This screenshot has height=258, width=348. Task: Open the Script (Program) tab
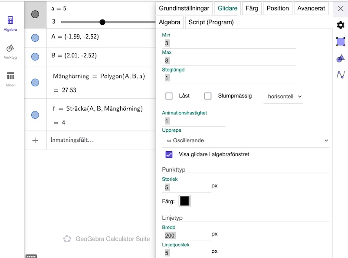(x=211, y=21)
